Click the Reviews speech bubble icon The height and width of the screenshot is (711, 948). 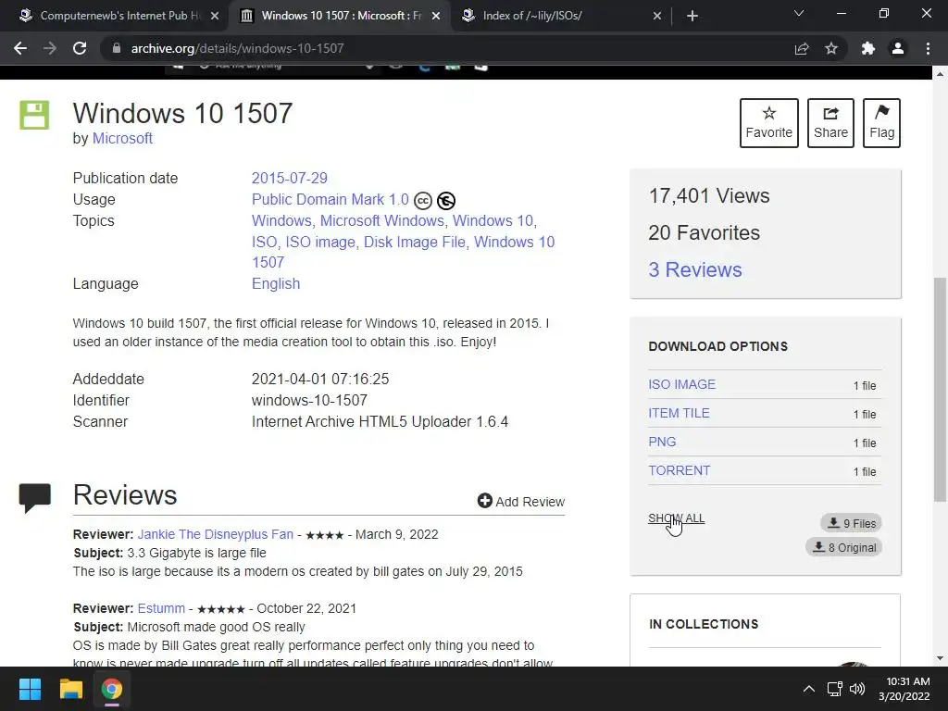pos(35,497)
